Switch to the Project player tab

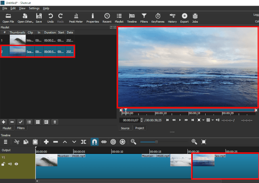click(140, 128)
